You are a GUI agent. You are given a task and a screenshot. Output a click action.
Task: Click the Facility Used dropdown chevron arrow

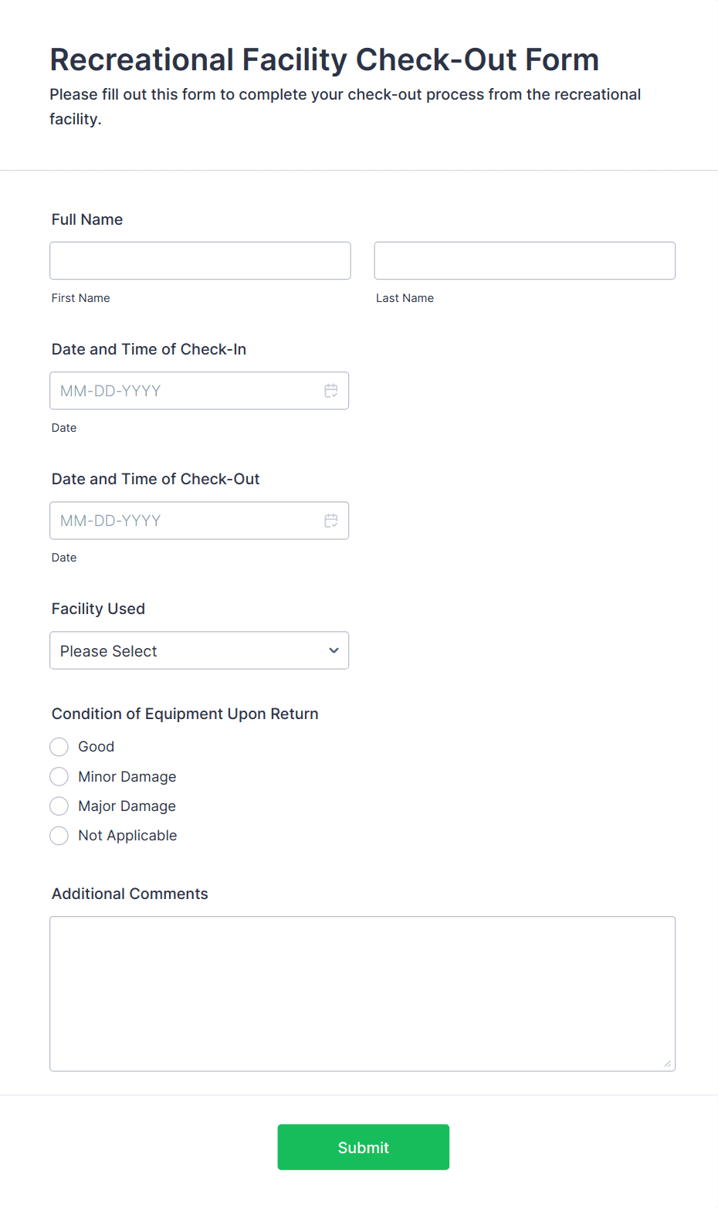tap(334, 650)
